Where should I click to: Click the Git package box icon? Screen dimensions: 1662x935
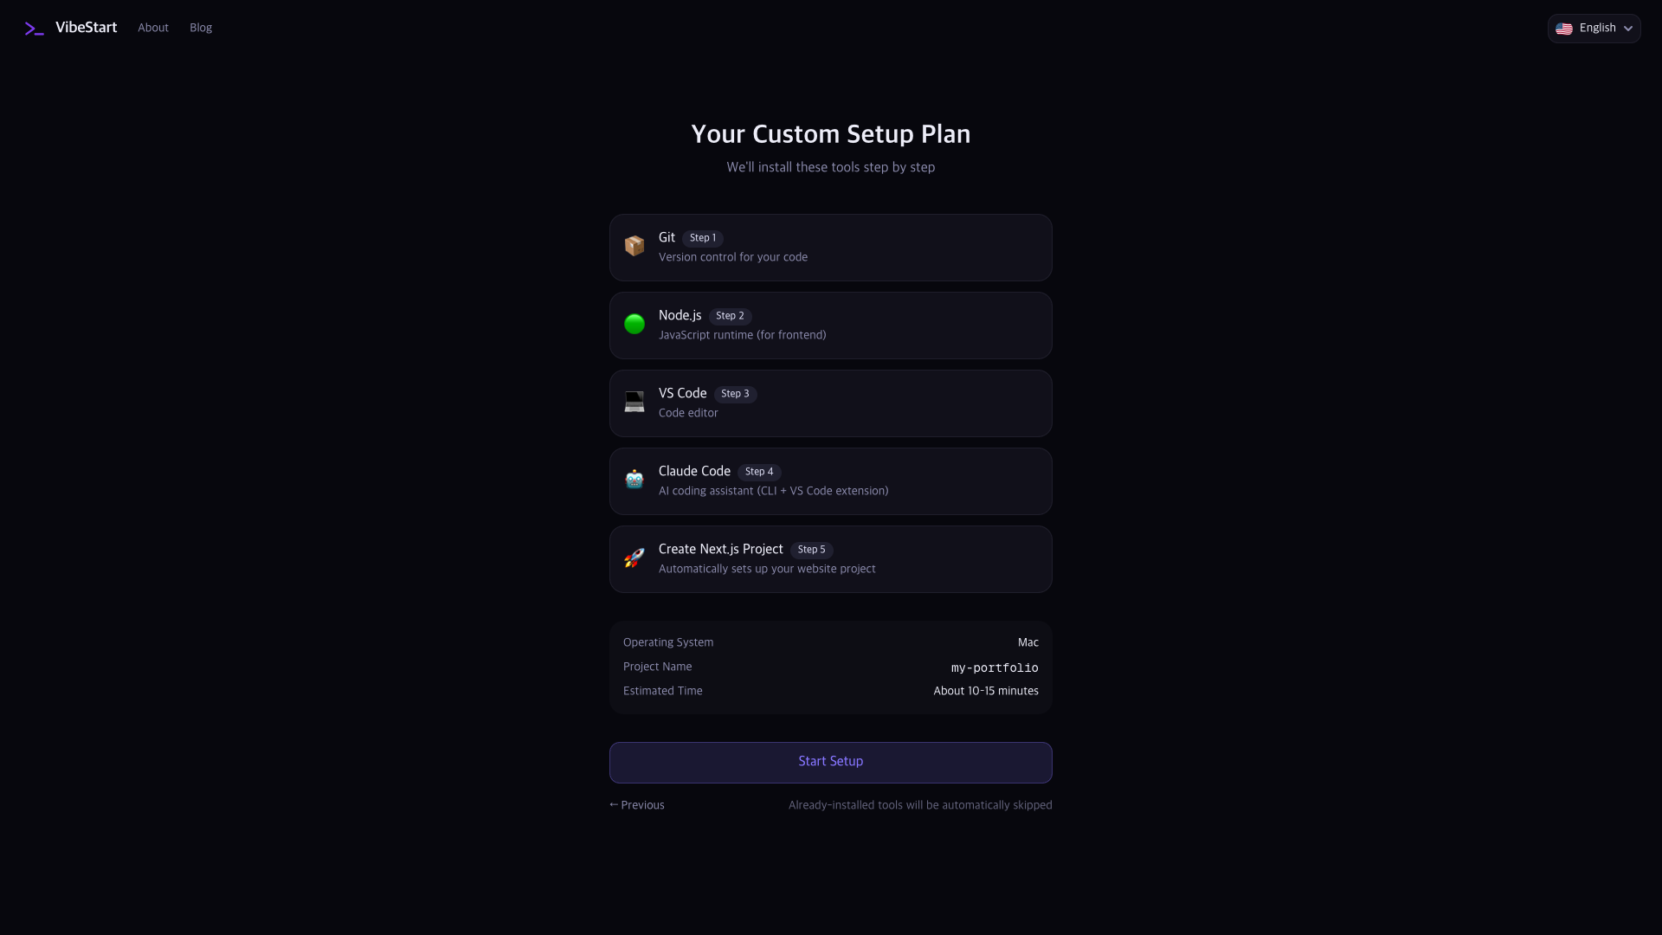pos(635,247)
